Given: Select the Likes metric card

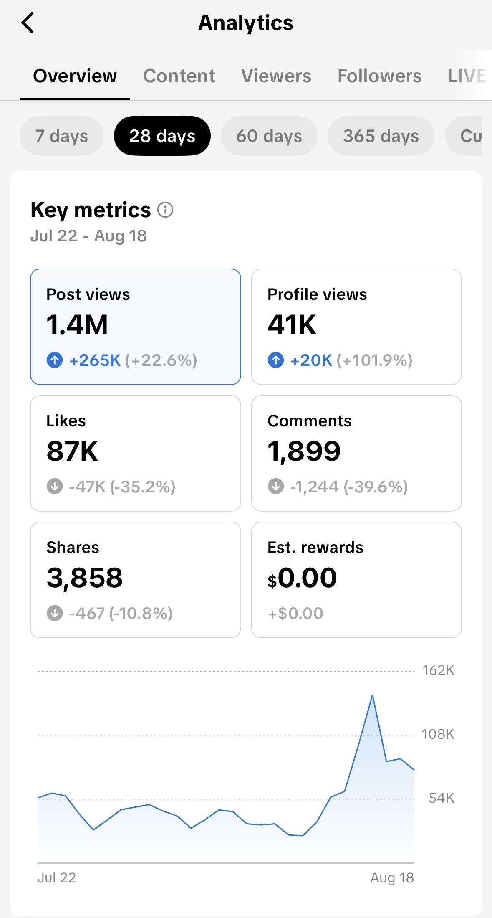Looking at the screenshot, I should click(136, 453).
